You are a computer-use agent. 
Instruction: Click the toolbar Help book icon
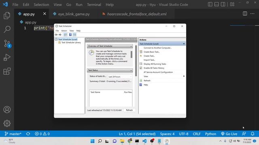pos(70,35)
